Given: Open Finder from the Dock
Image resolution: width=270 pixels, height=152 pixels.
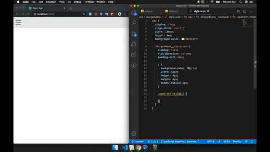Looking at the screenshot, I should pyautogui.click(x=115, y=148).
